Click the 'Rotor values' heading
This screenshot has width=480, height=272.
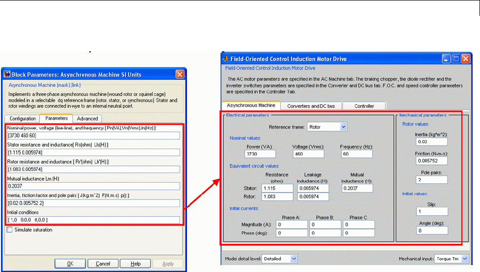coord(415,124)
